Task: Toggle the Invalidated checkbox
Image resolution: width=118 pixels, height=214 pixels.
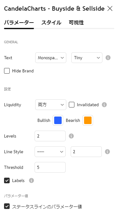Action: pos(72,105)
